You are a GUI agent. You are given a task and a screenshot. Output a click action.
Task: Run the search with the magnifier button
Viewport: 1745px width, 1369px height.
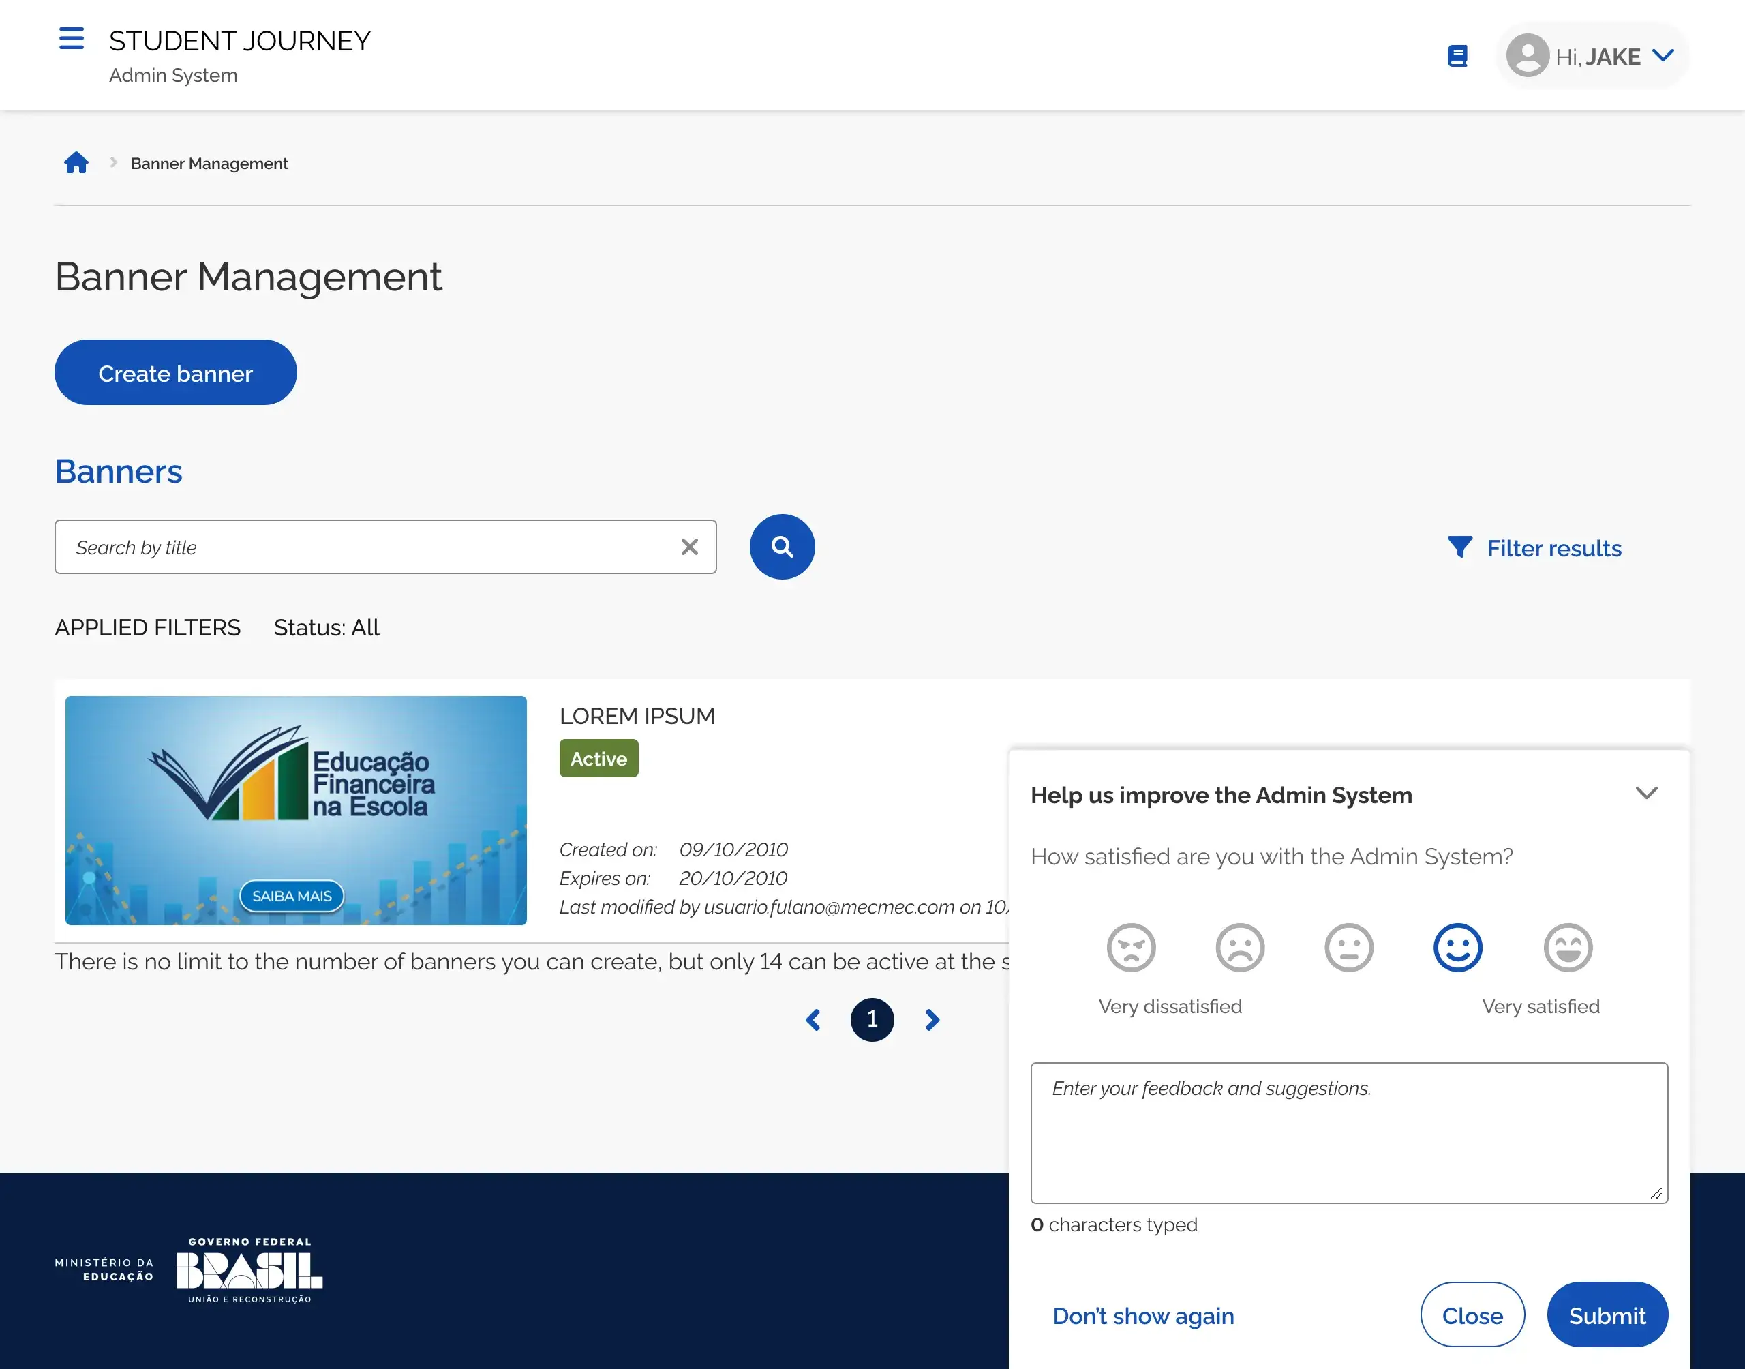coord(781,547)
